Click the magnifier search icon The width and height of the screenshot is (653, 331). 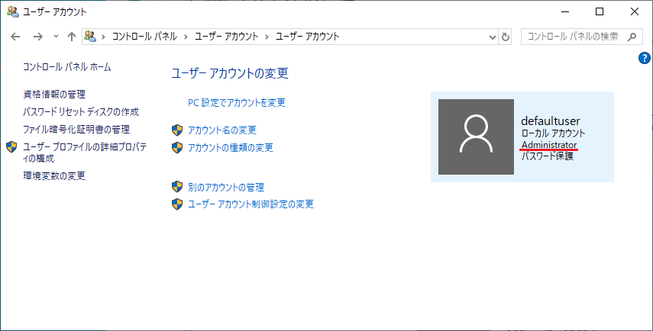632,37
